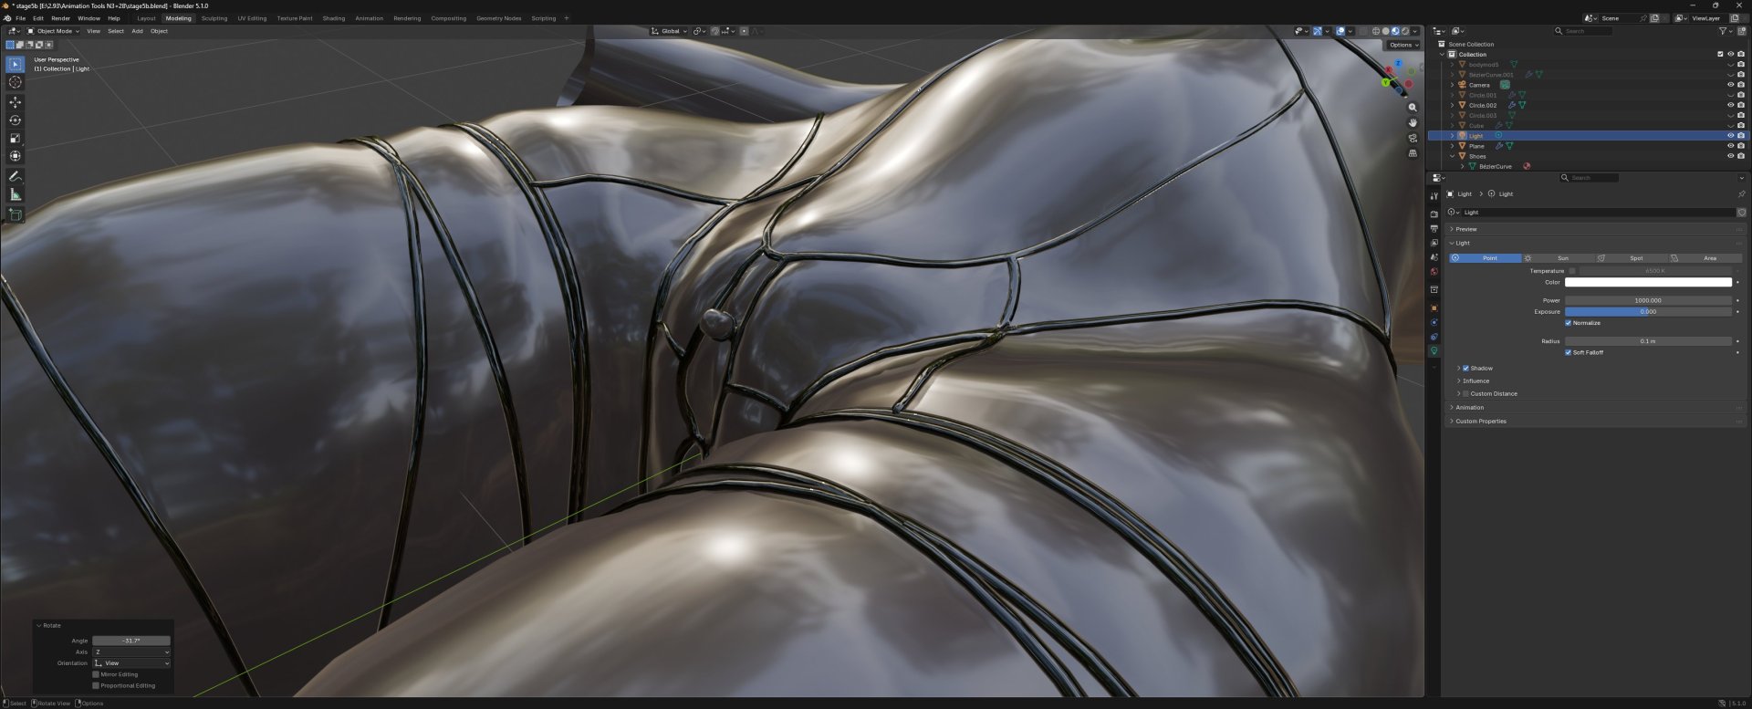Select the Measure tool
The image size is (1752, 709).
[x=15, y=194]
